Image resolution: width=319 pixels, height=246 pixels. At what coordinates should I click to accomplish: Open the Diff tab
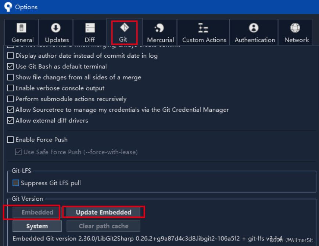90,32
